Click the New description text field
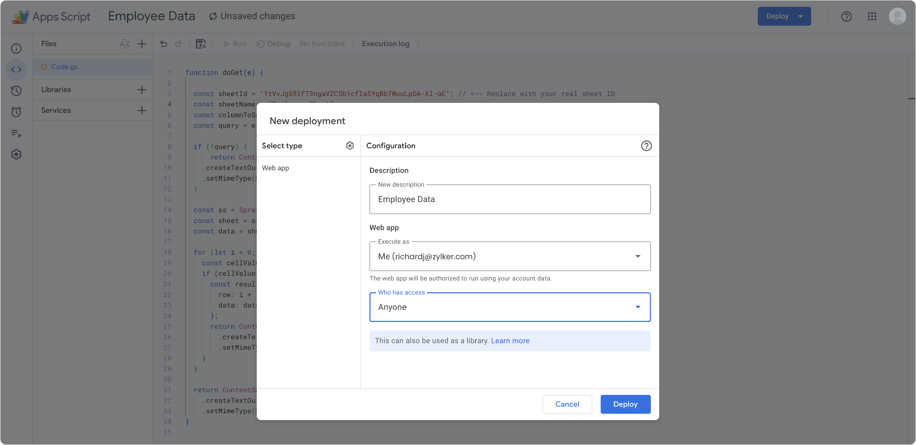The width and height of the screenshot is (916, 445). (x=510, y=199)
